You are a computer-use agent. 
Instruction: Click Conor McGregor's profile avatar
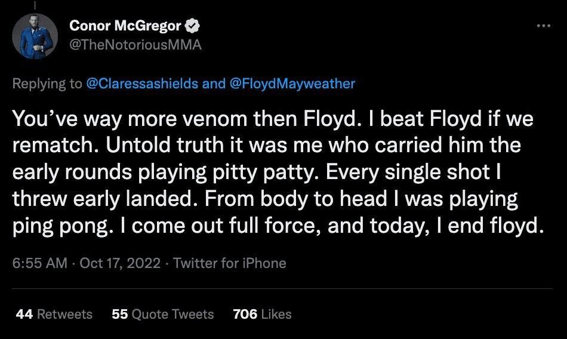coord(35,36)
